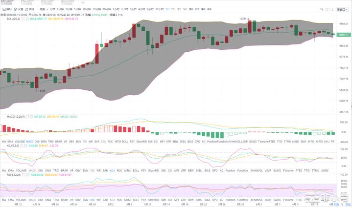352x207 pixels.
Task: Click second small icon beside RSI(6,12,24)
Action: pyautogui.click(x=27, y=175)
